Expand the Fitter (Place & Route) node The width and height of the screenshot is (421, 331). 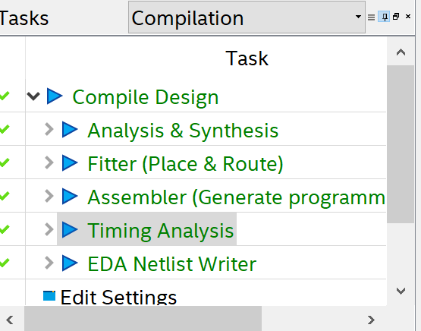[x=49, y=162]
